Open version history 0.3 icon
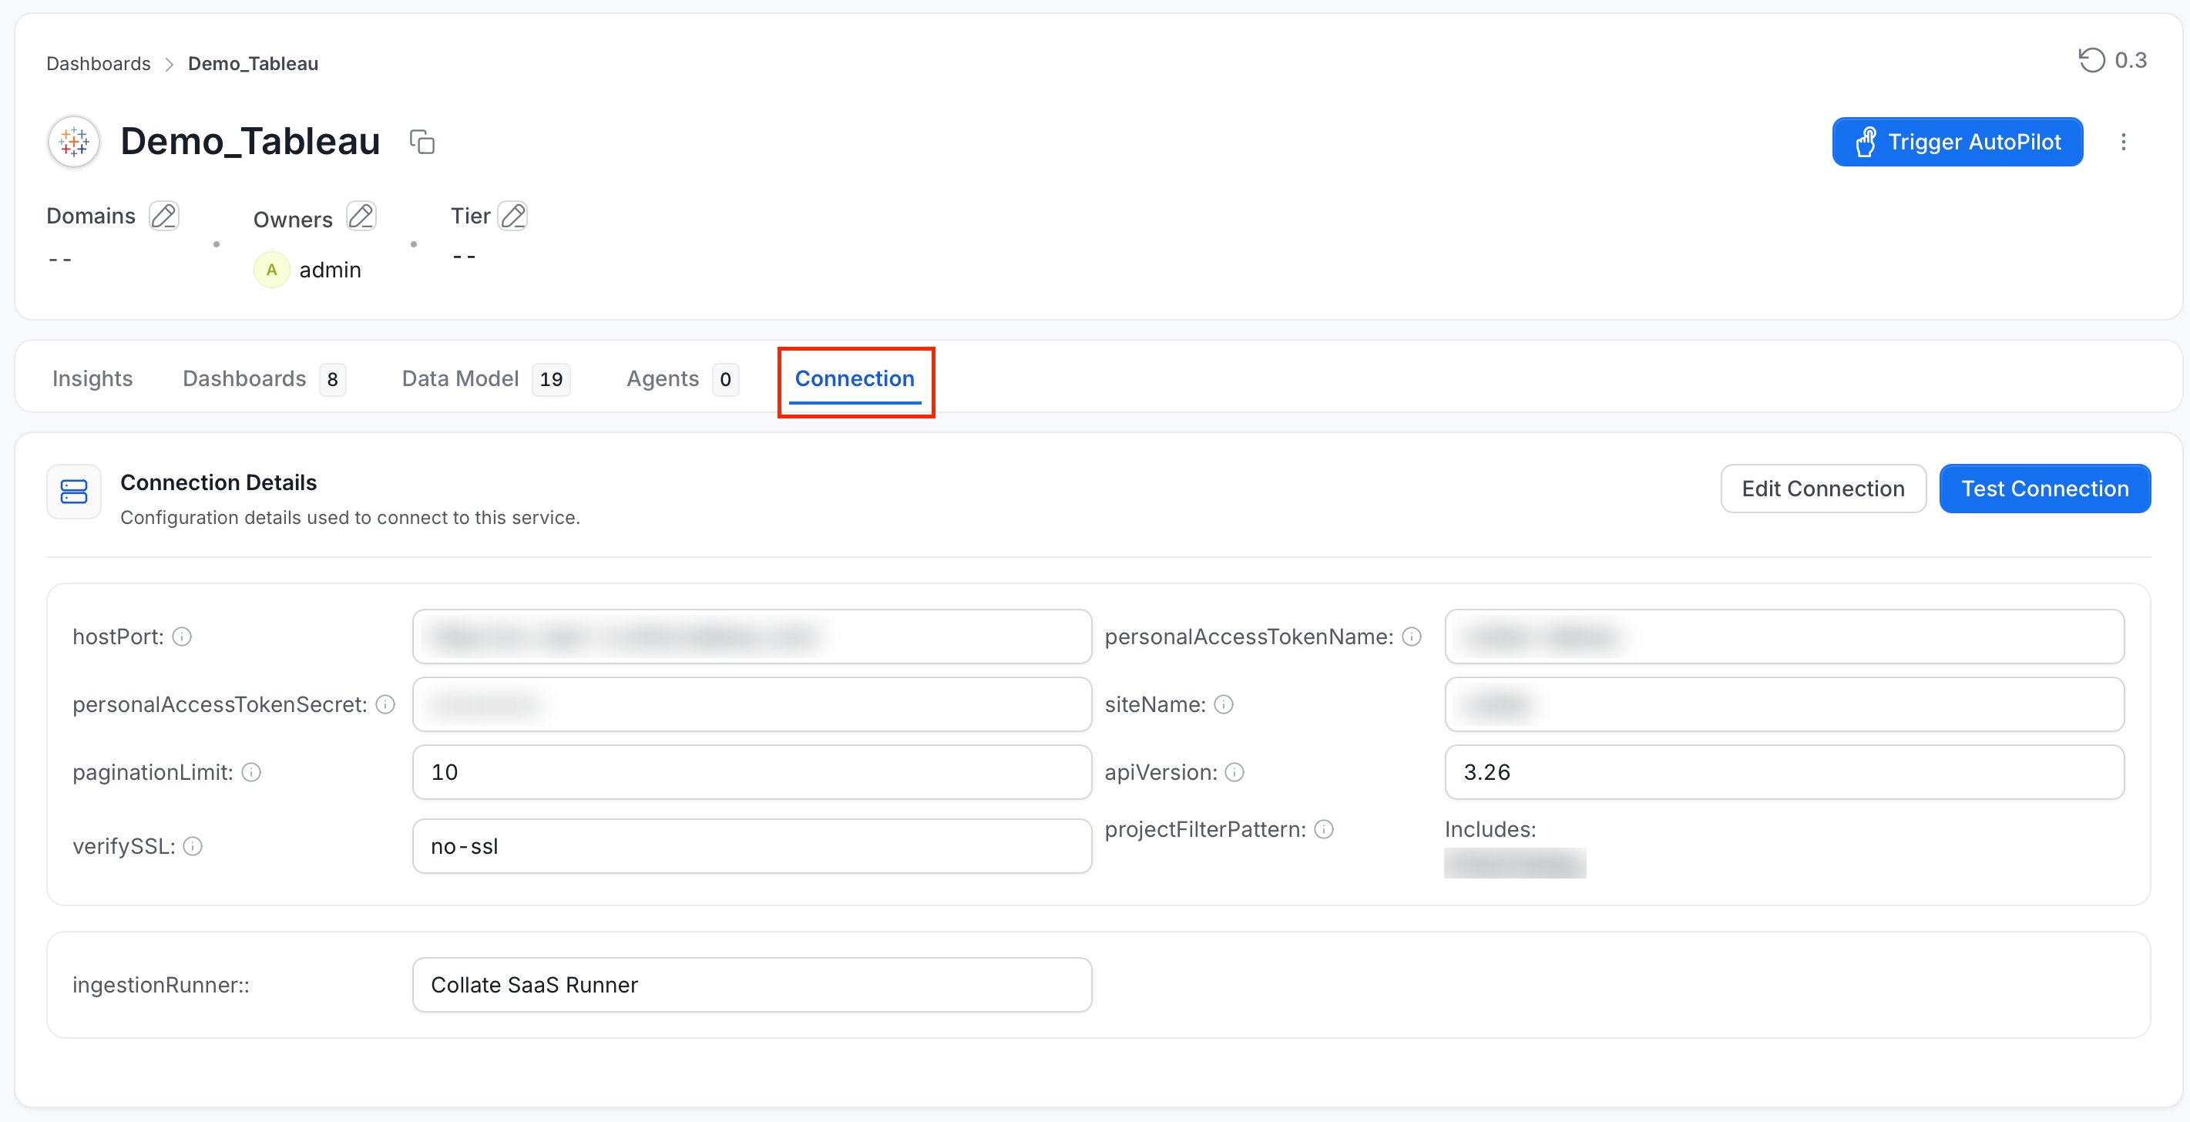2190x1122 pixels. point(2091,60)
